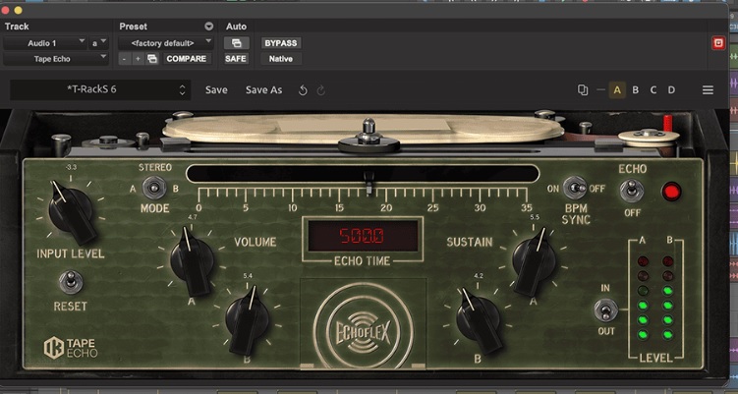Screen dimensions: 738x394
Task: Click the ECHO TIME 500.0 display
Action: pyautogui.click(x=363, y=236)
